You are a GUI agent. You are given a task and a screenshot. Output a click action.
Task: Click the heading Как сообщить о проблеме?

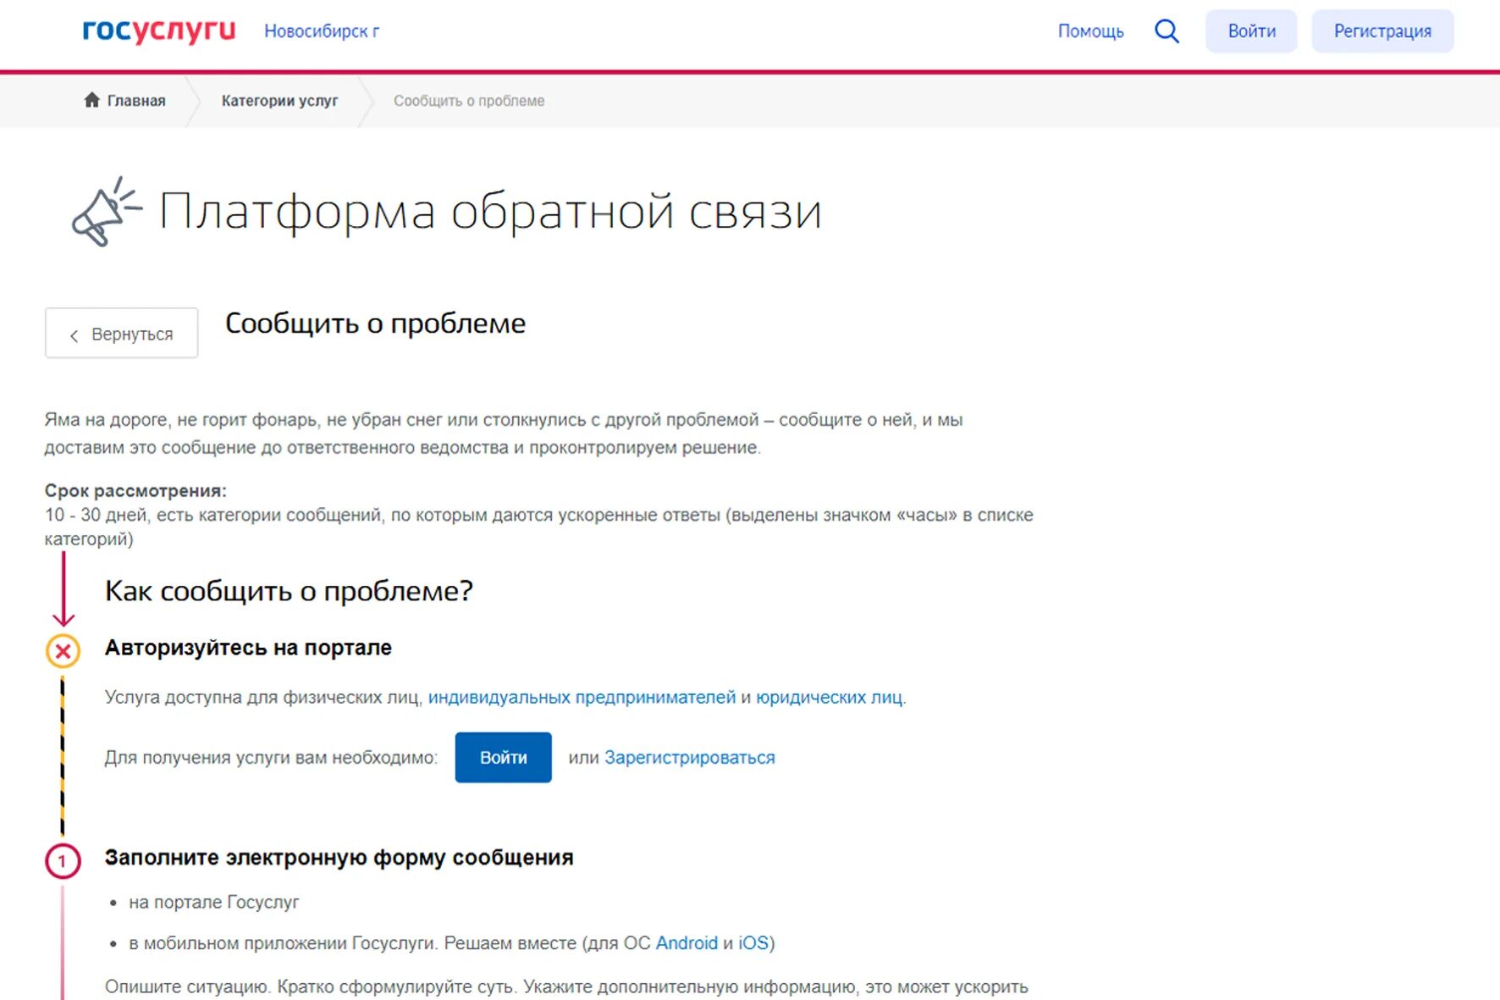click(x=289, y=591)
